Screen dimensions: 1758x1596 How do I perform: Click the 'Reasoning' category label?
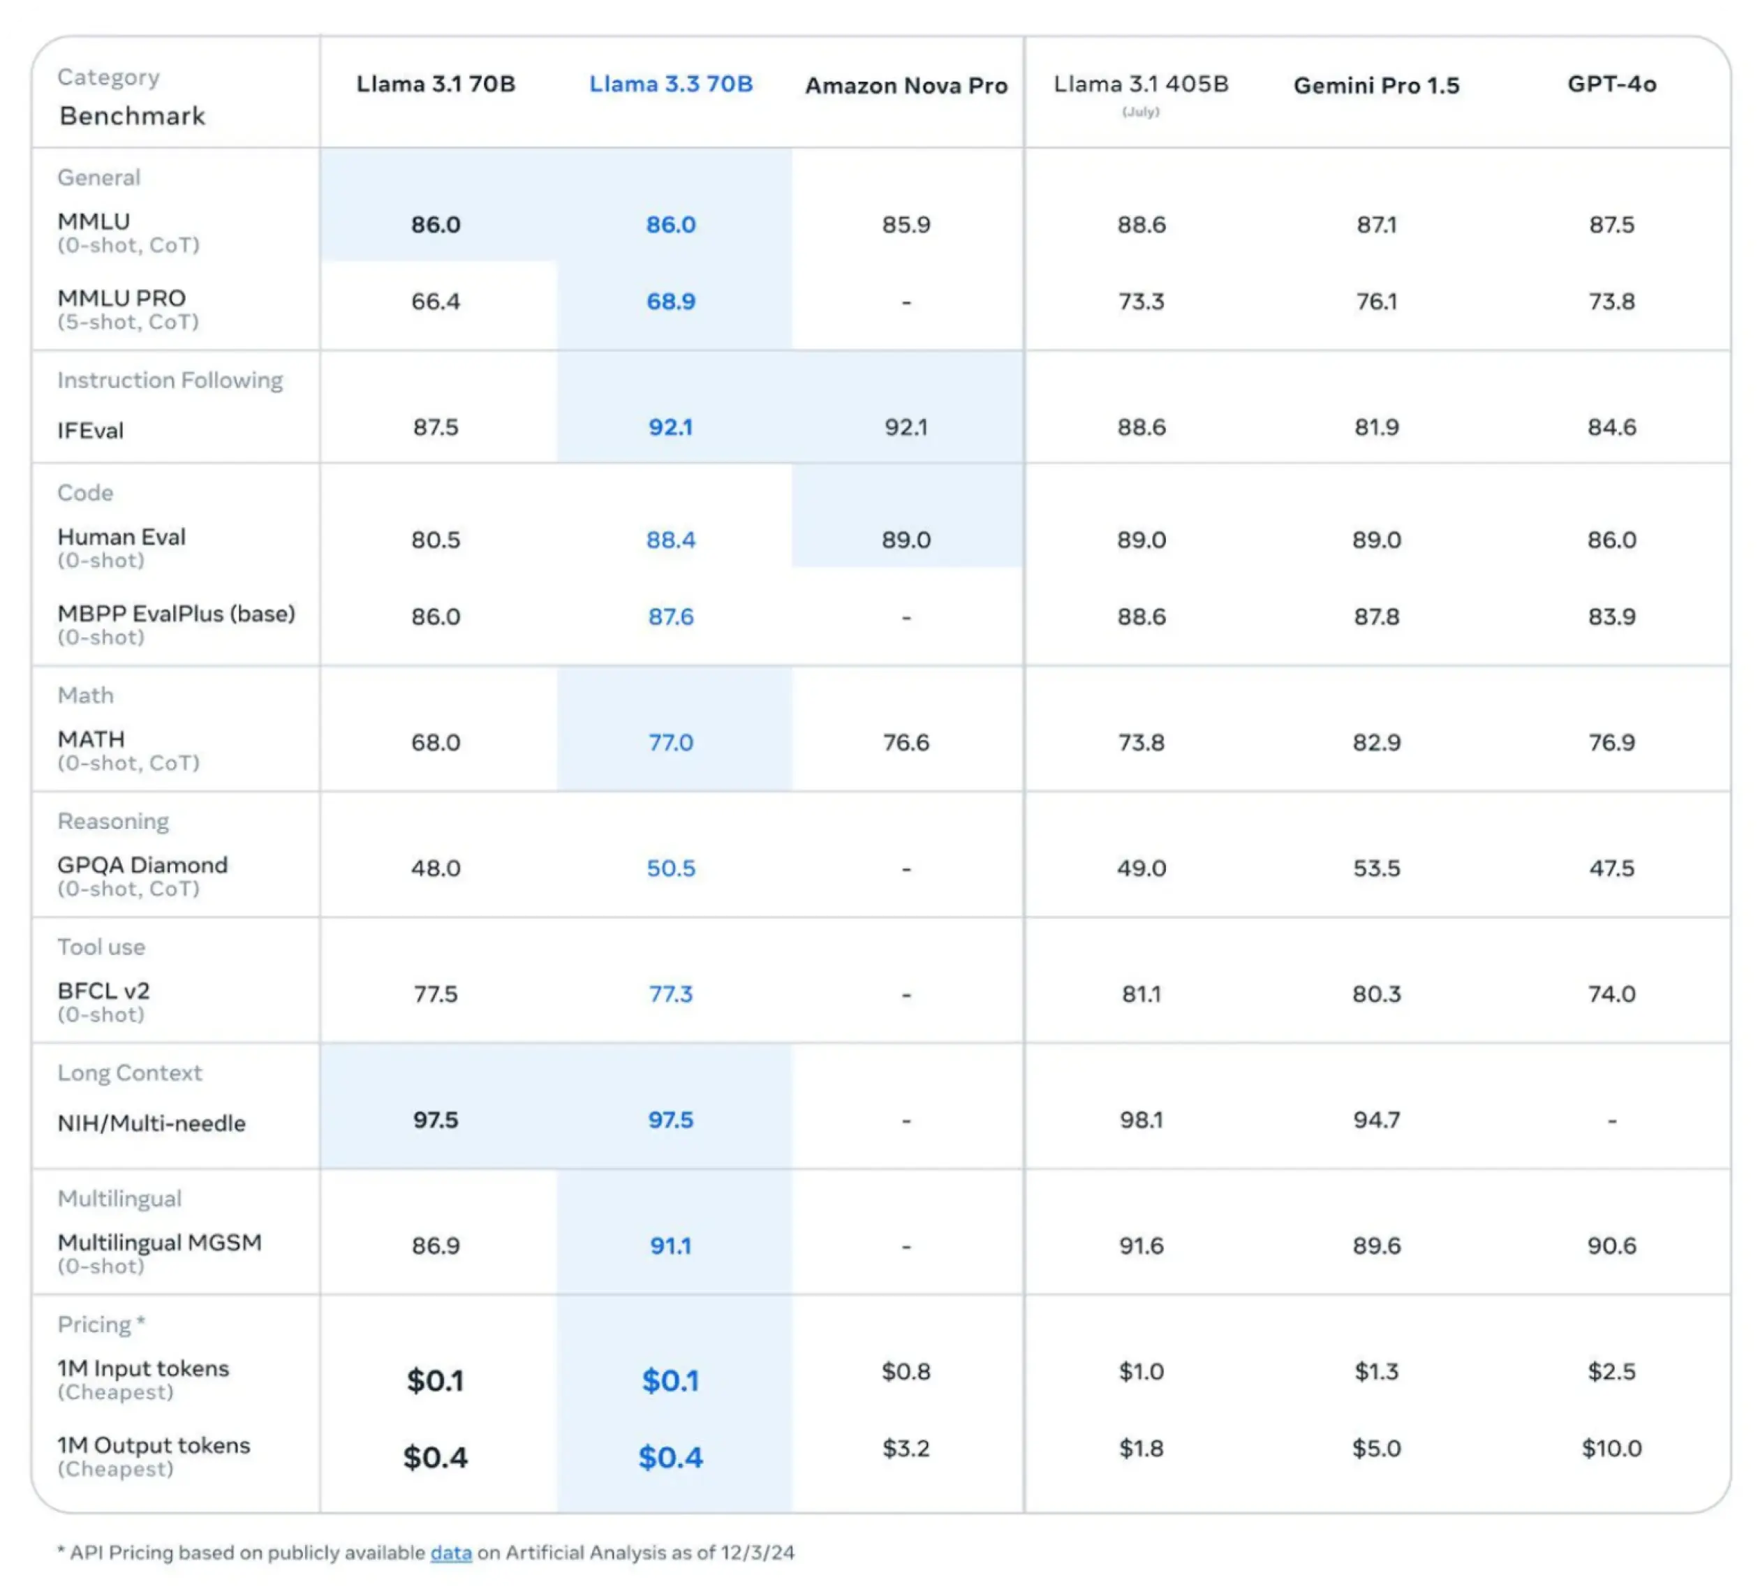click(113, 822)
